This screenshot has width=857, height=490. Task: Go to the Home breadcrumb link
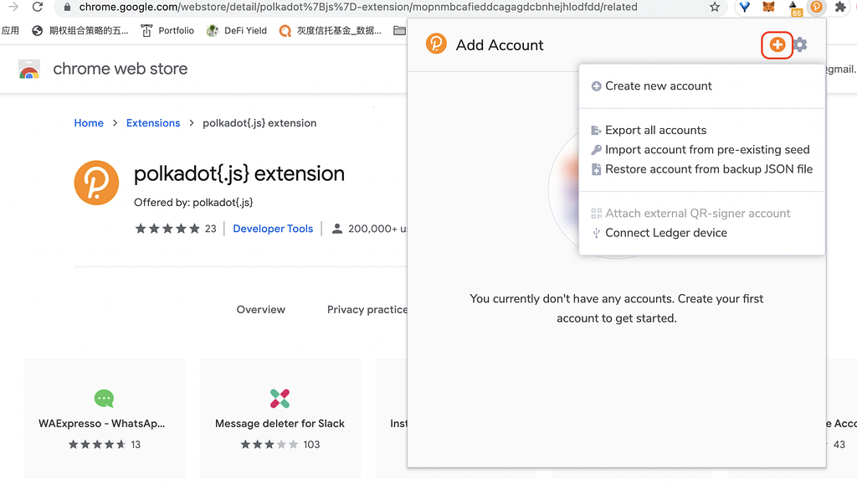click(x=89, y=122)
